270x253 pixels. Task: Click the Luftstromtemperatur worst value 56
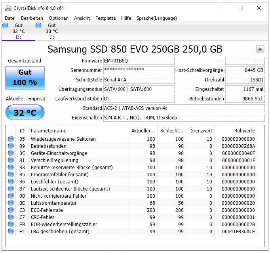point(181,203)
